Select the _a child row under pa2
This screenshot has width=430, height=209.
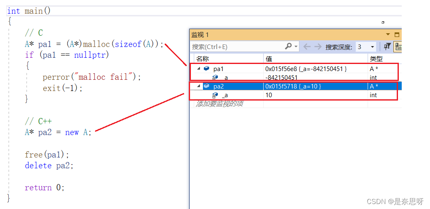click(225, 95)
